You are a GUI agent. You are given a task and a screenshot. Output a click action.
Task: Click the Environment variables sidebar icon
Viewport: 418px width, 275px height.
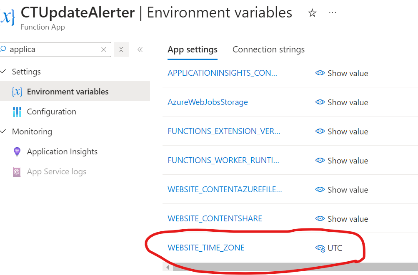(x=17, y=92)
